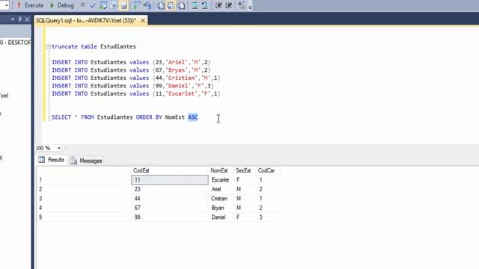Click the NomEst word in the SELECT statement
Viewport: 479px width, 269px height.
174,117
